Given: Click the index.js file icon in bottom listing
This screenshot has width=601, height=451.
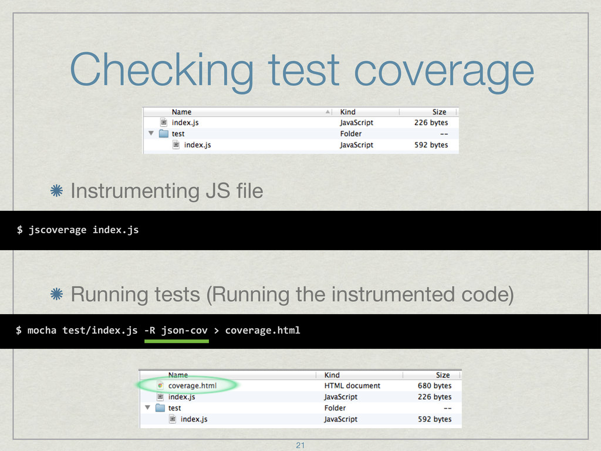Looking at the screenshot, I should tap(160, 396).
